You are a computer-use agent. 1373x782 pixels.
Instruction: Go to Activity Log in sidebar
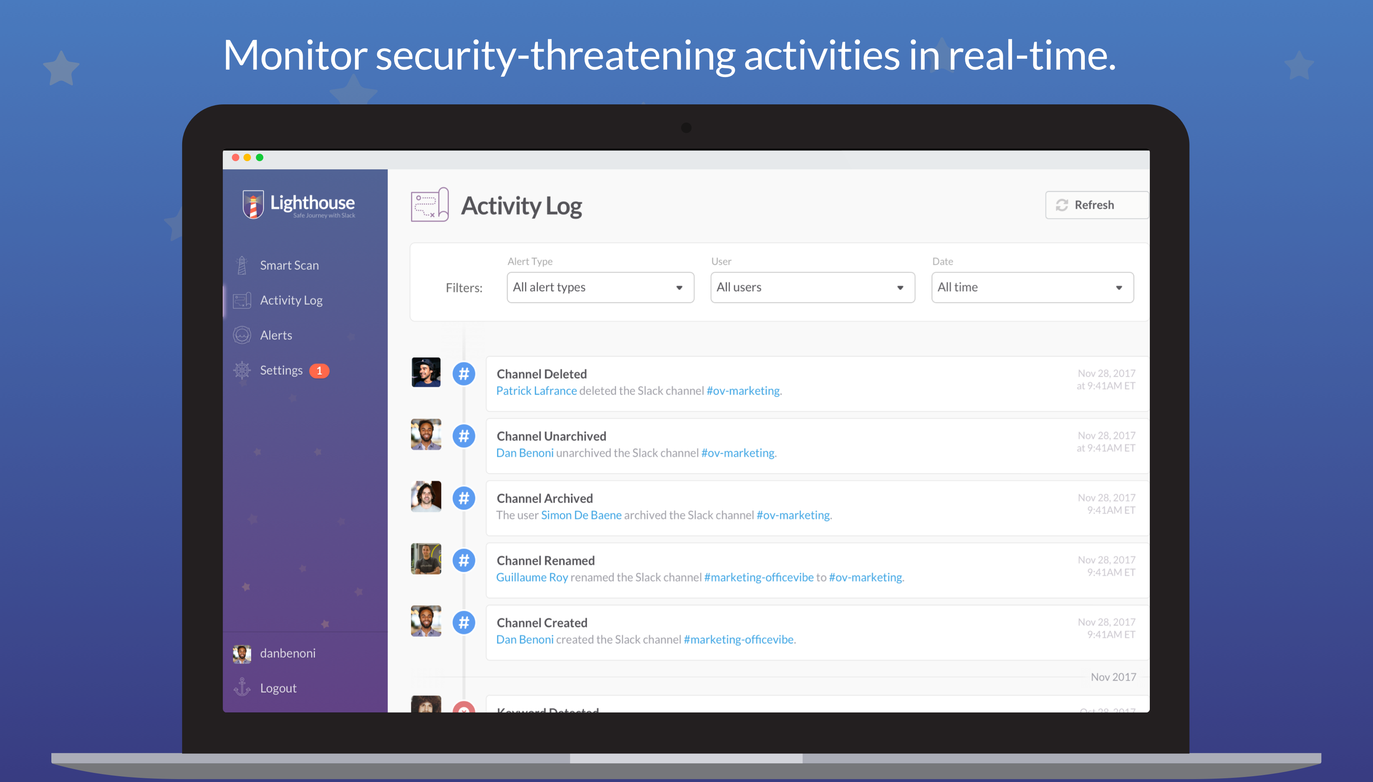(291, 300)
